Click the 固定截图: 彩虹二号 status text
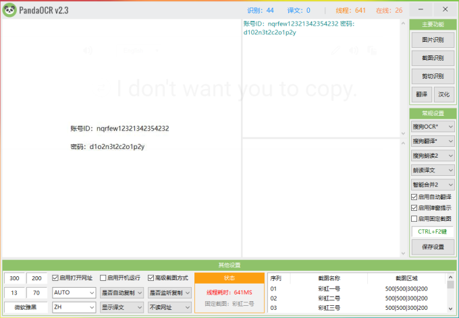This screenshot has height=318, width=459. [x=230, y=304]
